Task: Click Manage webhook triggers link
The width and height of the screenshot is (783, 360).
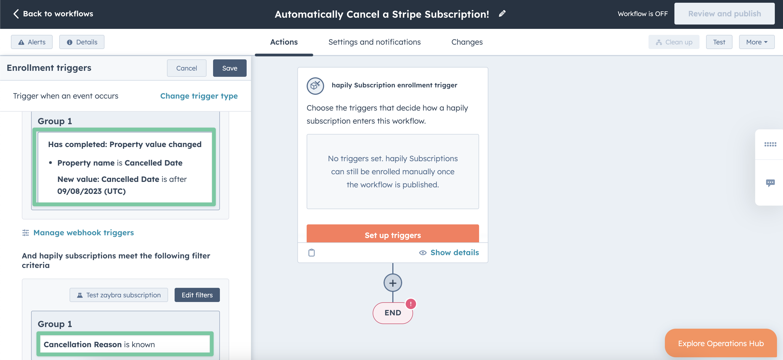Action: coord(83,233)
